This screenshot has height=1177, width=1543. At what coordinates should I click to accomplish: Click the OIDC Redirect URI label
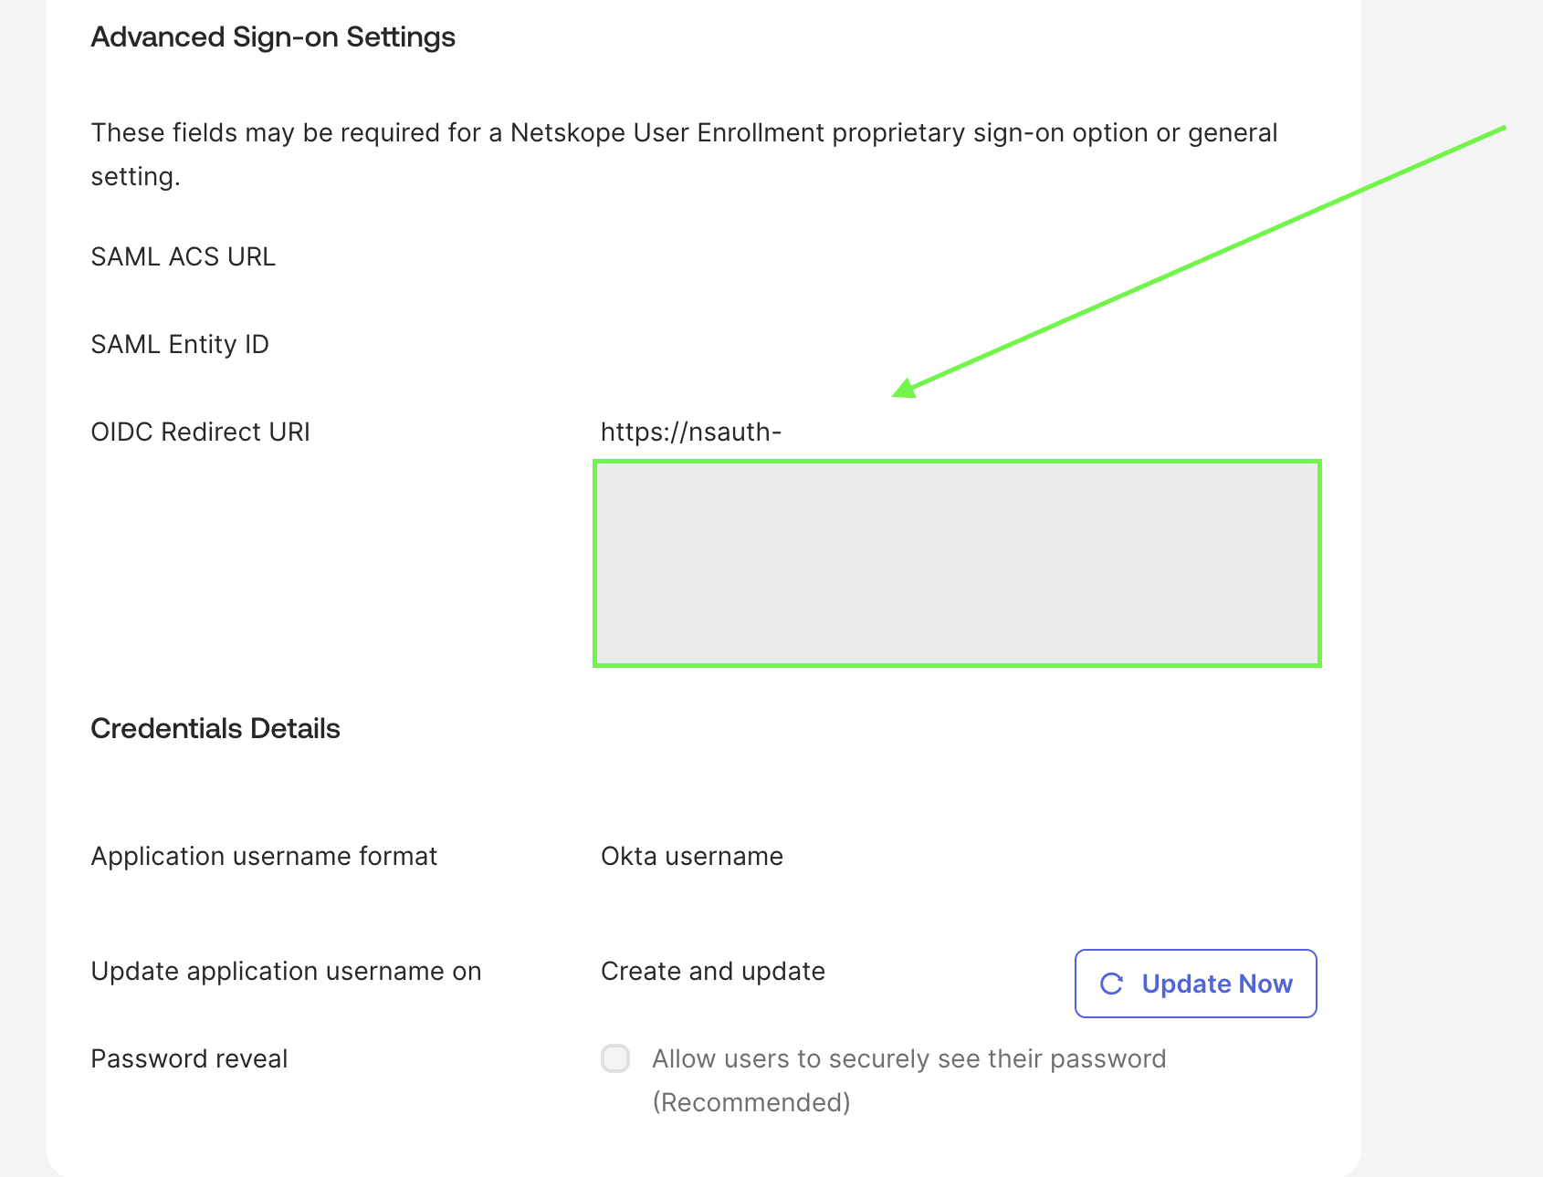click(201, 432)
